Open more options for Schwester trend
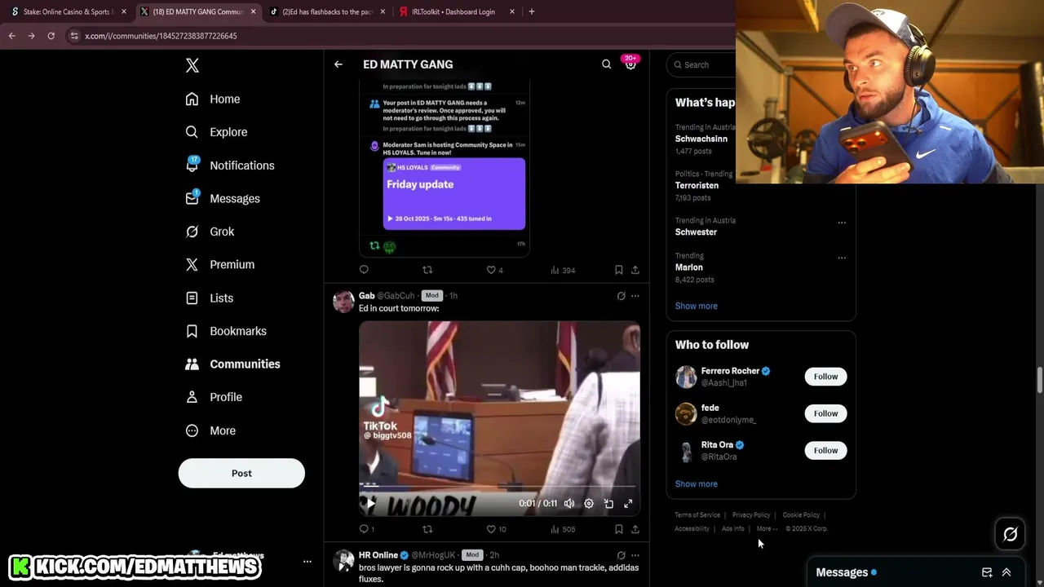Viewport: 1044px width, 587px height. (x=842, y=223)
